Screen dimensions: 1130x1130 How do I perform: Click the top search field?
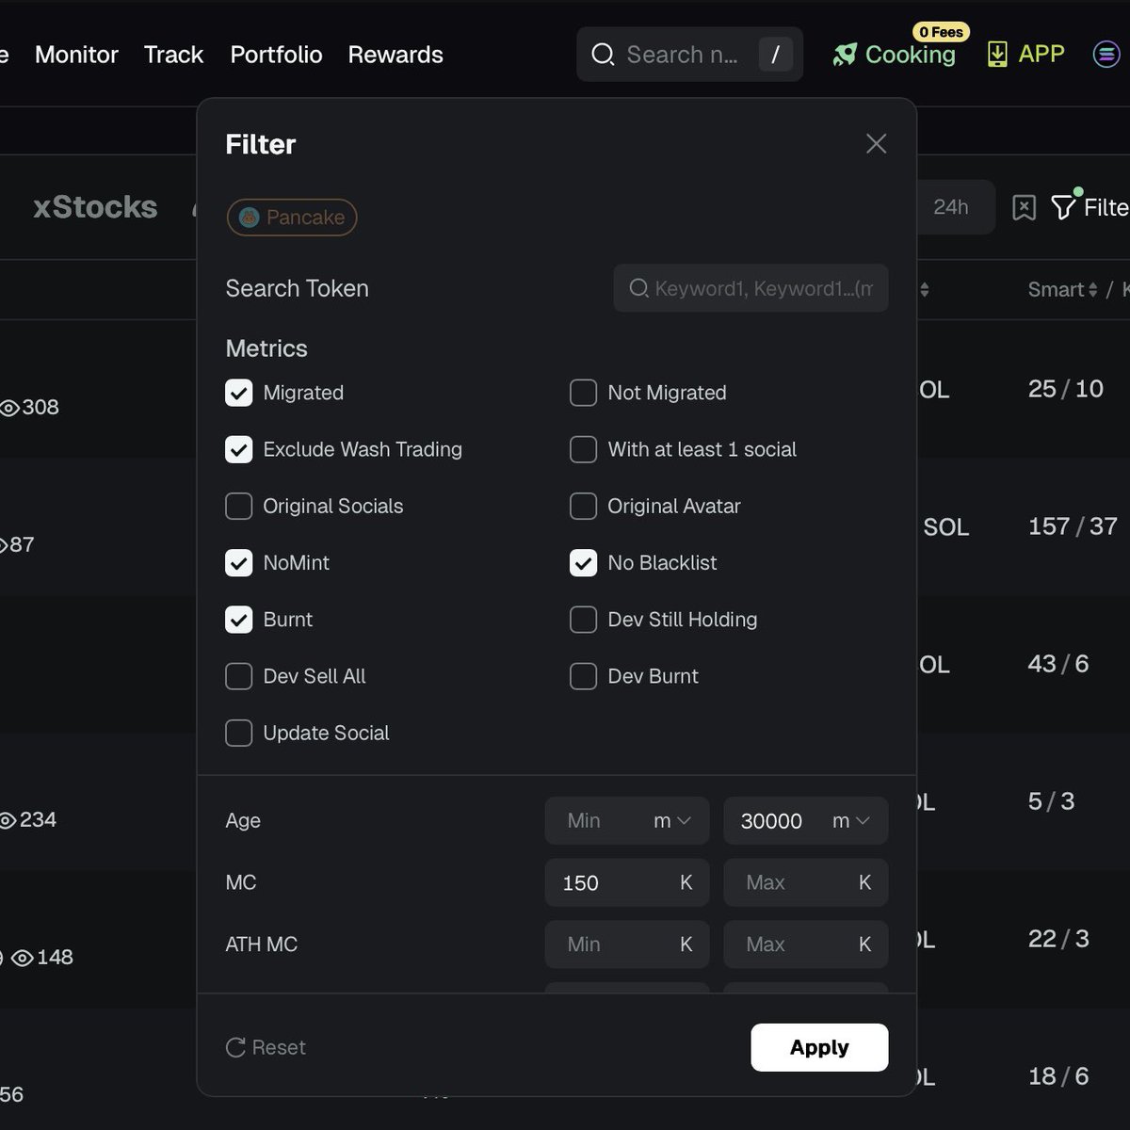point(689,55)
